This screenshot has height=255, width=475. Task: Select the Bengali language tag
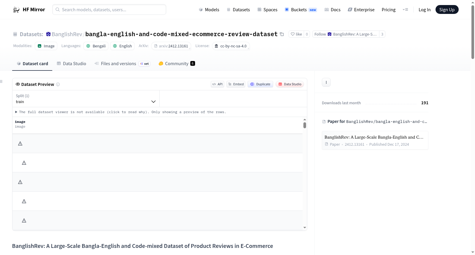pos(96,46)
